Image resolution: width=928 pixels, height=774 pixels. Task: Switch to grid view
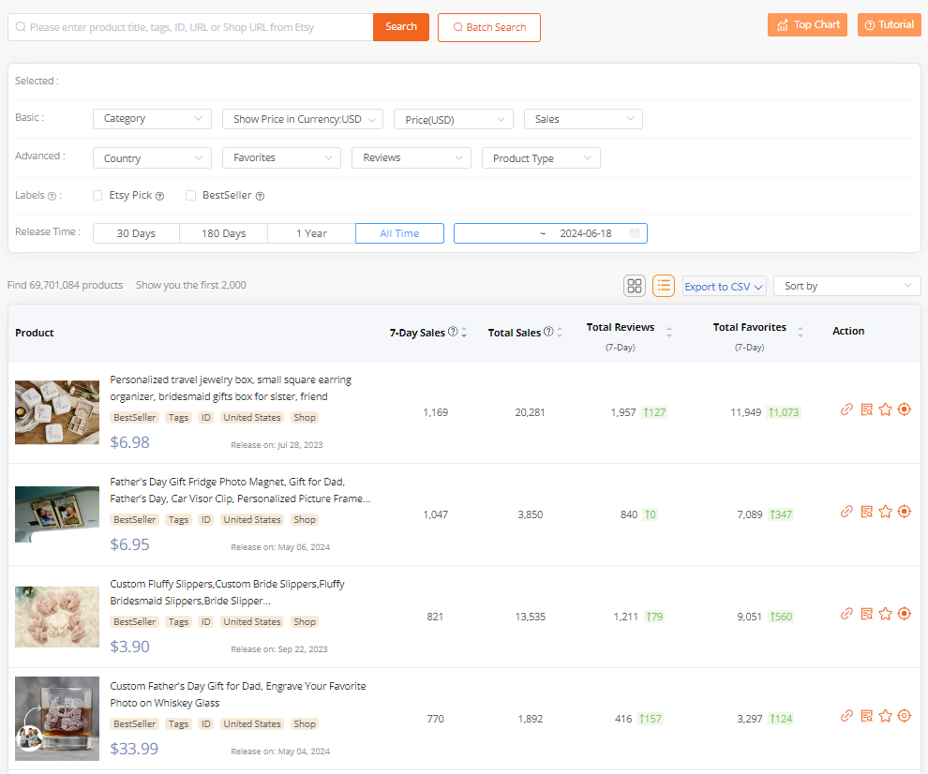[x=635, y=286]
